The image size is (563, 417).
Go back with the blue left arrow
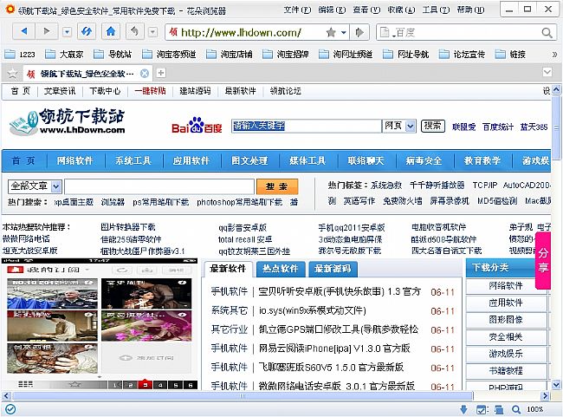point(24,31)
